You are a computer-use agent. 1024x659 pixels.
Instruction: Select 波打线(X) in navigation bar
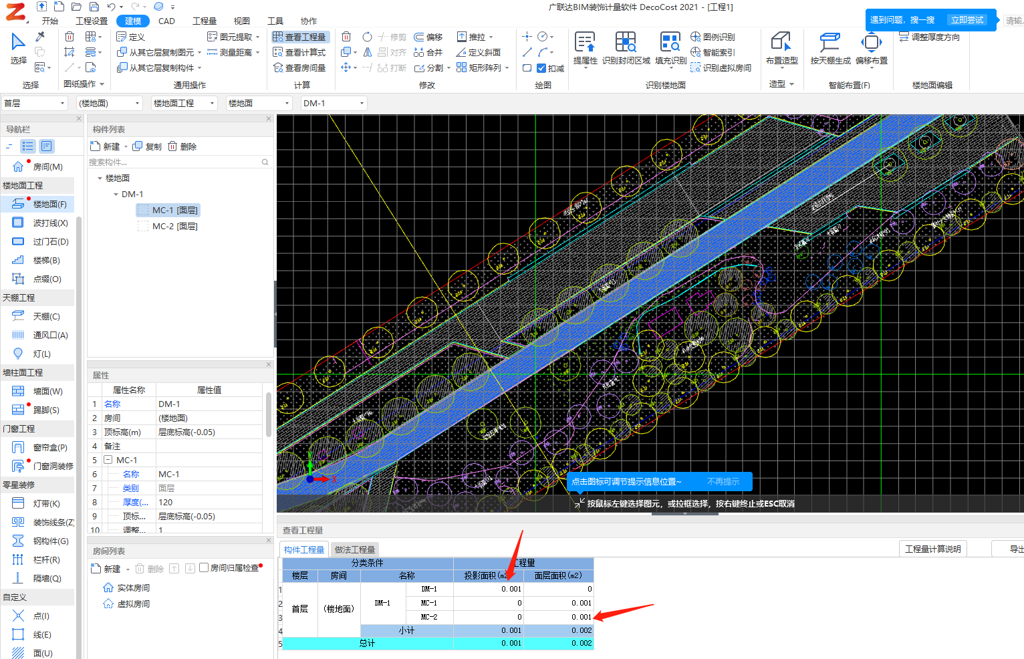[x=40, y=223]
